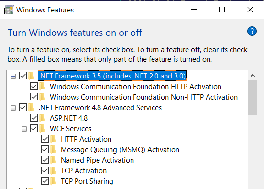Click folder icon beside Message Queuing (MSMQ) Activation

54,150
